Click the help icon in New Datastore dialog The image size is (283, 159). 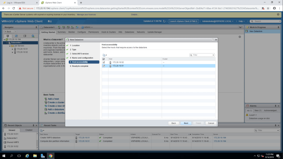pyautogui.click(x=213, y=40)
